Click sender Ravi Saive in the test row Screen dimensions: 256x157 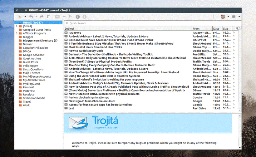click(x=199, y=108)
